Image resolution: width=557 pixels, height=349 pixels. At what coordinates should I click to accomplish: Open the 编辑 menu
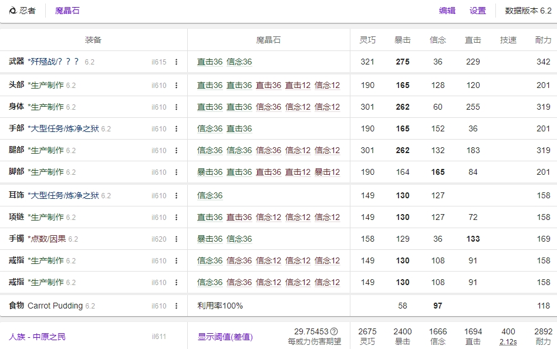click(447, 11)
